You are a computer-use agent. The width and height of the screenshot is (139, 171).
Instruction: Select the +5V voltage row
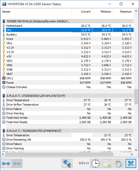(x=67, y=56)
